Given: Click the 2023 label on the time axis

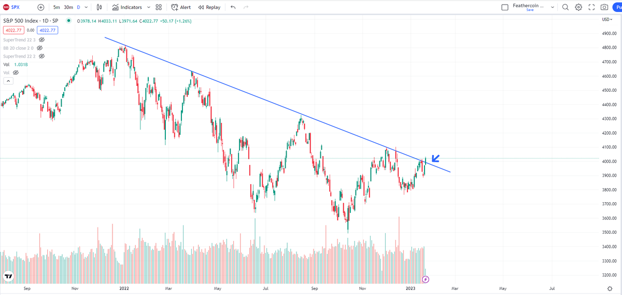Looking at the screenshot, I should tap(411, 288).
